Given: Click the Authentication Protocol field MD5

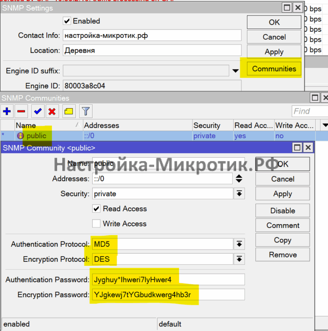Looking at the screenshot, I should (163, 244).
